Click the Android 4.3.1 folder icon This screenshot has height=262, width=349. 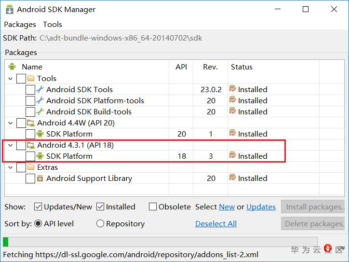click(31, 145)
